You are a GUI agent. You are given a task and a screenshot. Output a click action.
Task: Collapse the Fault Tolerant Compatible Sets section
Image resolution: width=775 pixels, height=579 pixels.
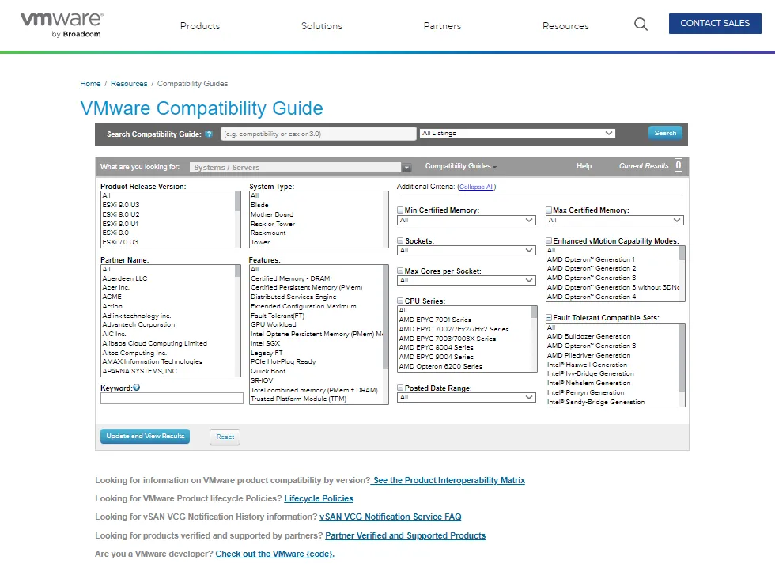[x=549, y=317]
